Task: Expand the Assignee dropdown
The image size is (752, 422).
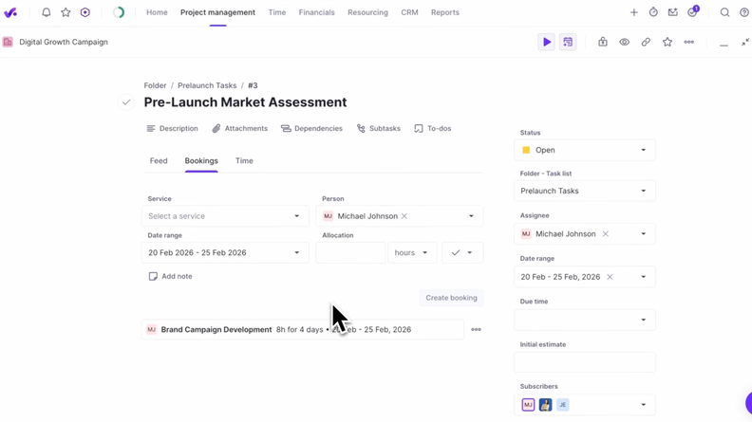Action: 644,233
